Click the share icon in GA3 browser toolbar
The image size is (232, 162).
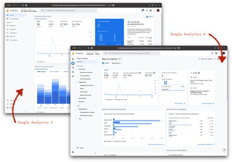pos(156,5)
